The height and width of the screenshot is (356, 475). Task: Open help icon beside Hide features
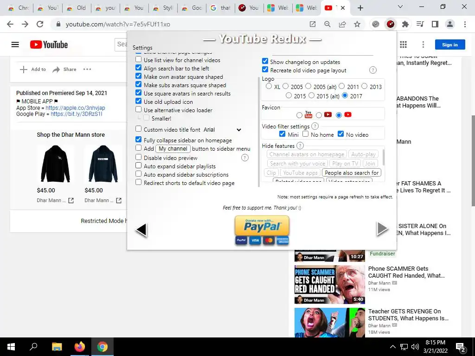(300, 146)
